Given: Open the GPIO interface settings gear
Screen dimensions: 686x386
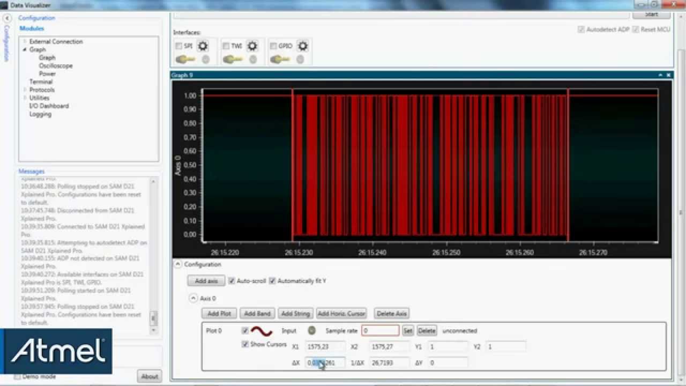Looking at the screenshot, I should coord(303,46).
